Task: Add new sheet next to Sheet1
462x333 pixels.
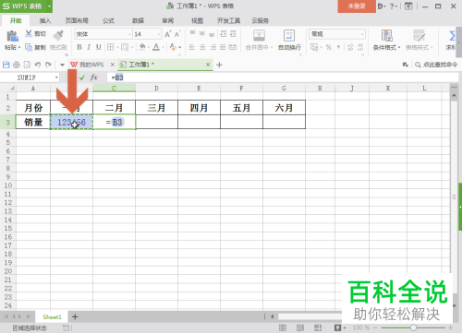Action: click(75, 316)
